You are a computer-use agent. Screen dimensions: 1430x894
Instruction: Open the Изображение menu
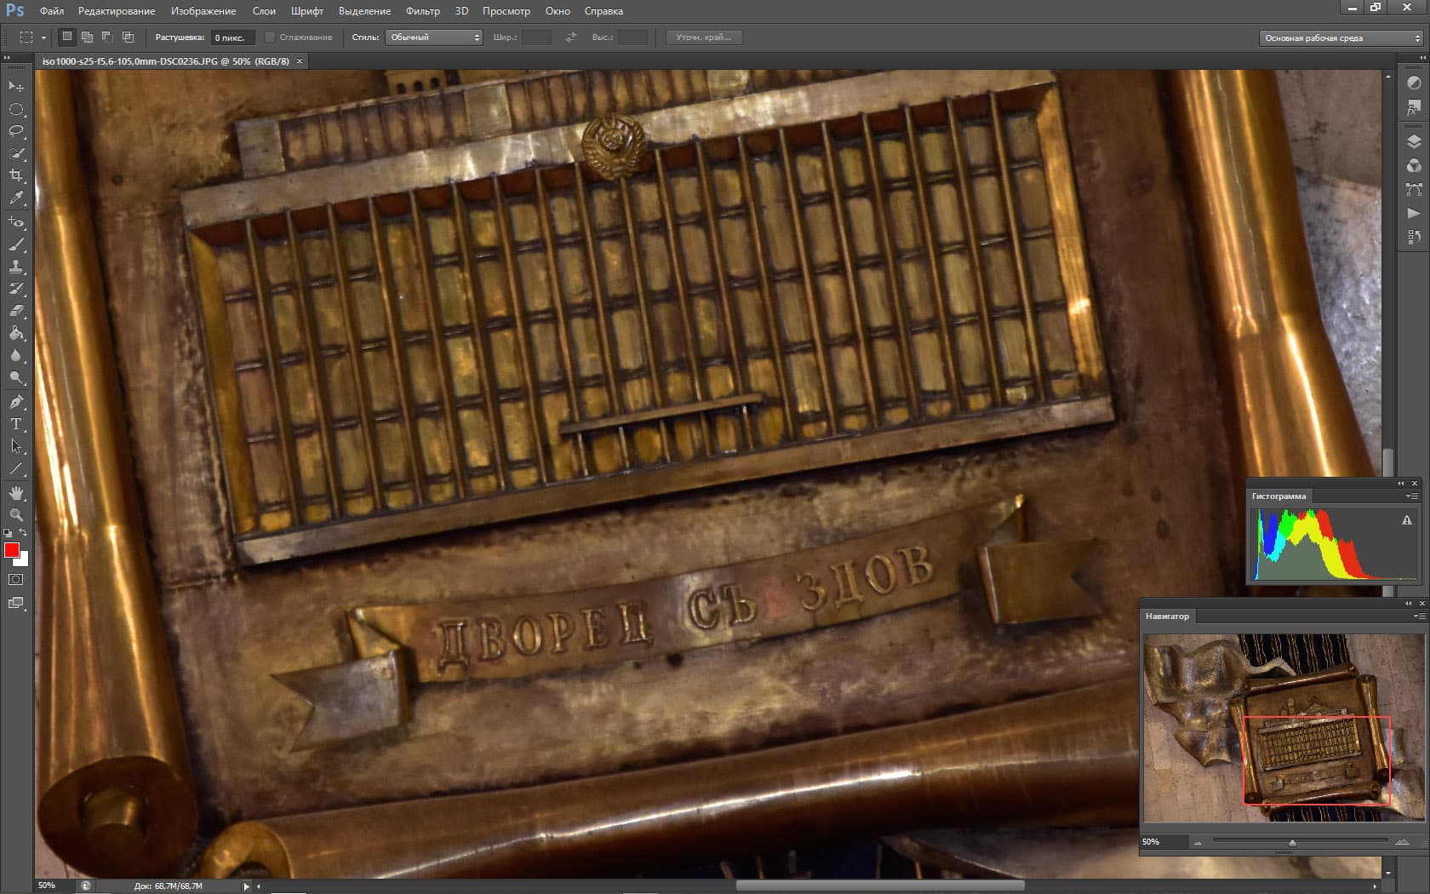click(x=203, y=11)
